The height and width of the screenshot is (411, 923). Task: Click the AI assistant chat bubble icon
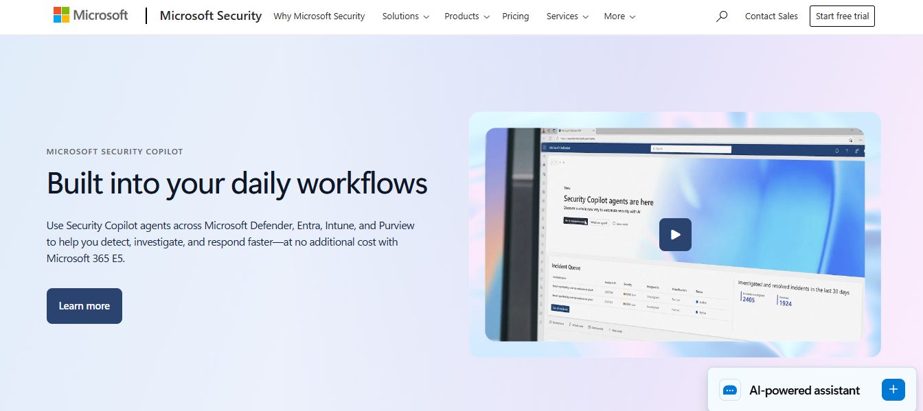pos(730,390)
